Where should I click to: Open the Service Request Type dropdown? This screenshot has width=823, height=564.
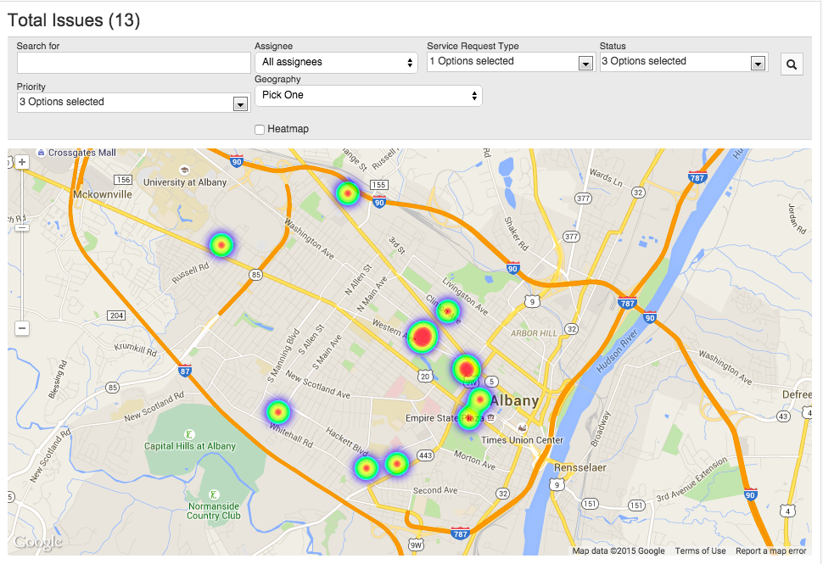pyautogui.click(x=512, y=62)
